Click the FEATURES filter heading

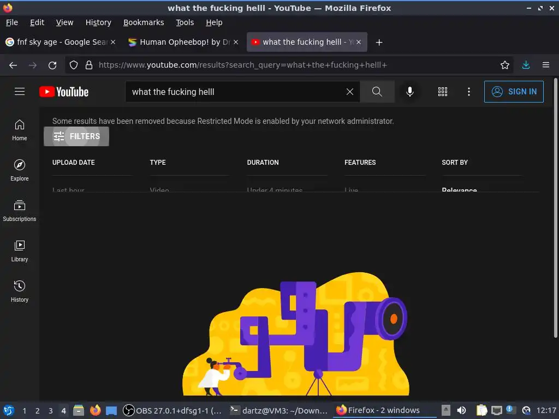click(x=360, y=163)
